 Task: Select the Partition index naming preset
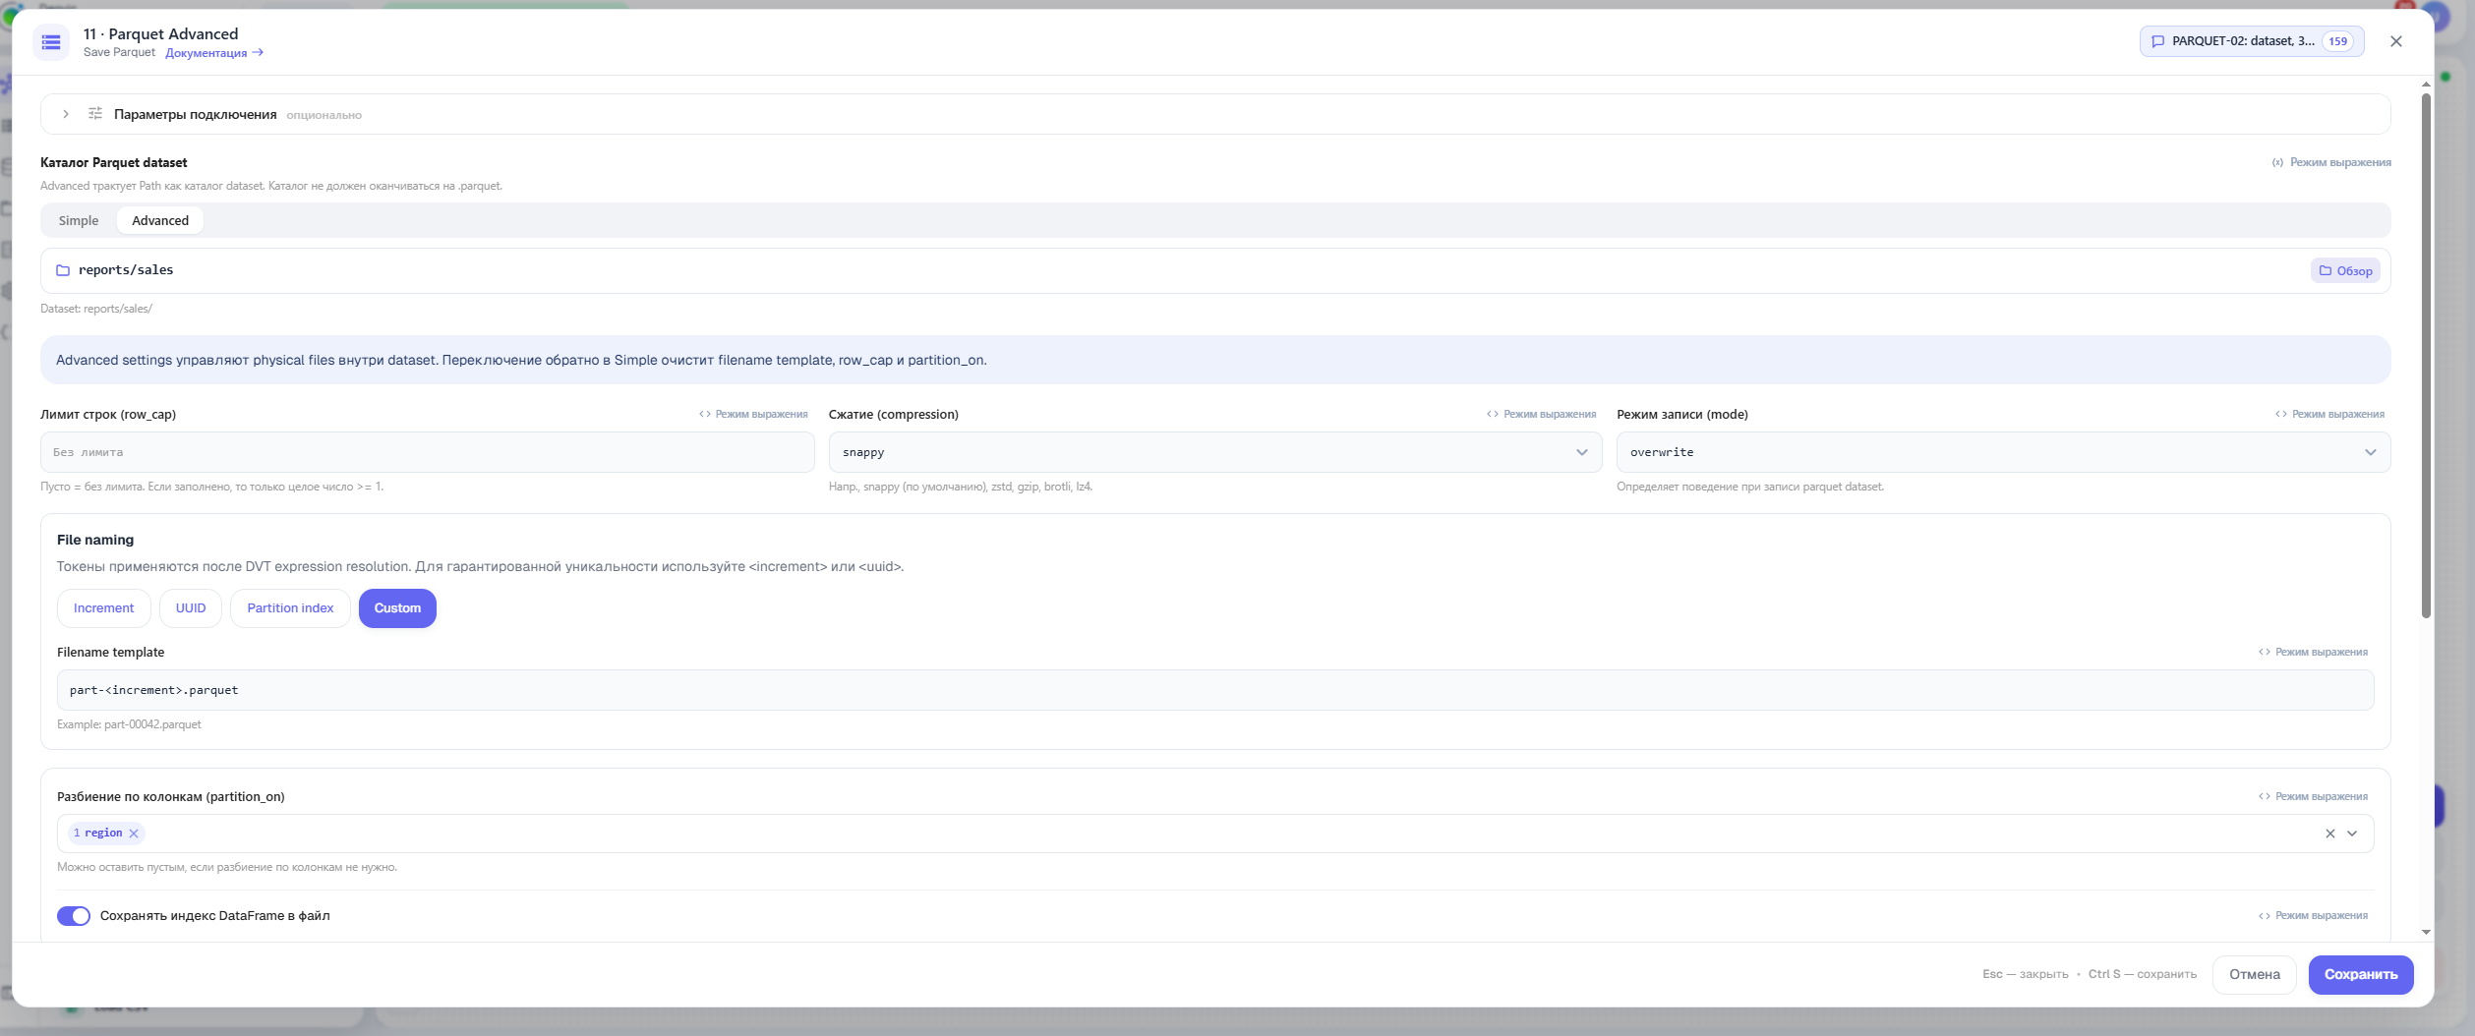click(290, 608)
